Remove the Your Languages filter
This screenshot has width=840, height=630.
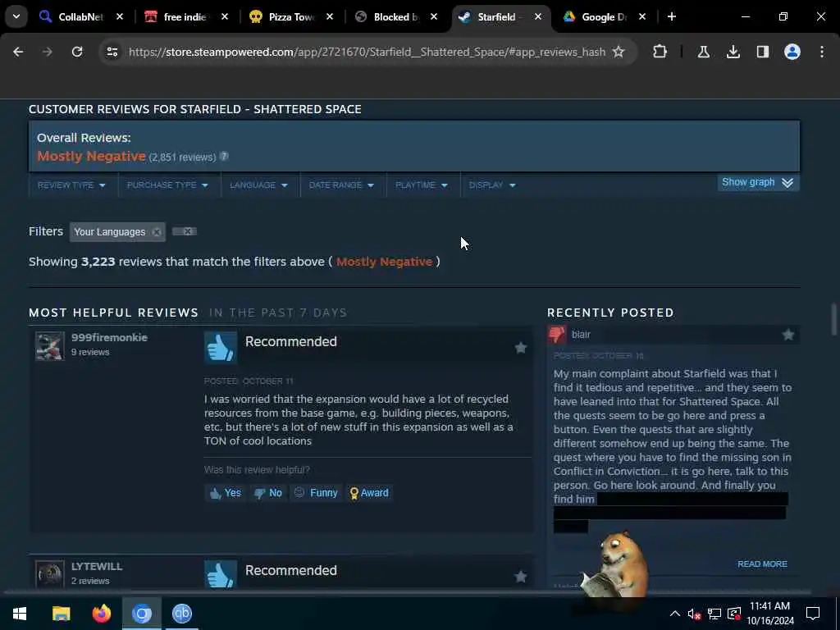[x=157, y=232]
